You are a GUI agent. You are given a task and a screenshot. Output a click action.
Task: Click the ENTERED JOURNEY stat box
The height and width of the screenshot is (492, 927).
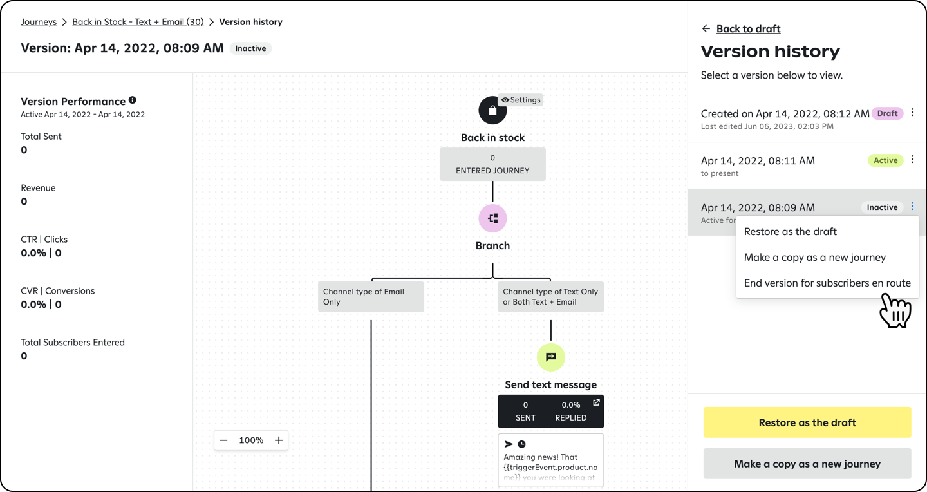click(x=492, y=164)
